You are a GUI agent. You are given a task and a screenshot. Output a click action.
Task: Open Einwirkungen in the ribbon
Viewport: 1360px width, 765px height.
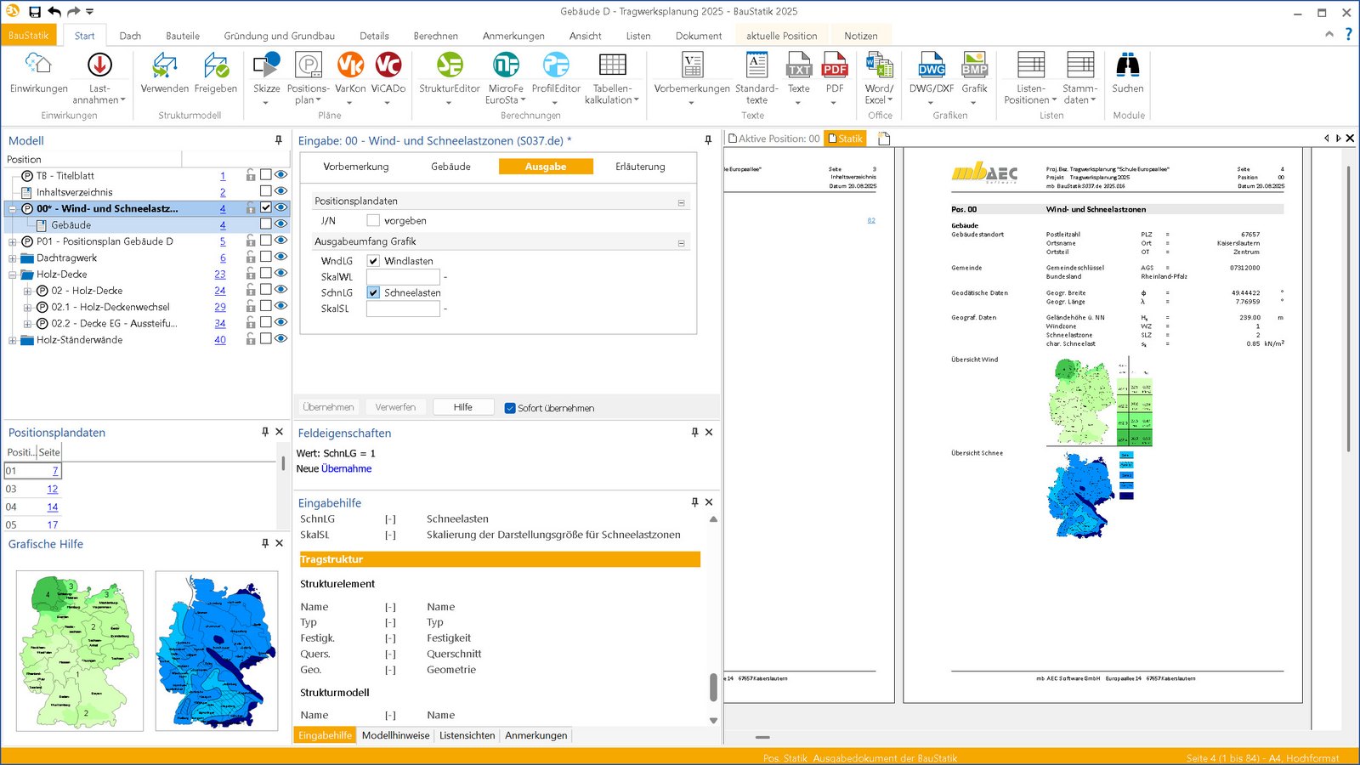coord(38,66)
